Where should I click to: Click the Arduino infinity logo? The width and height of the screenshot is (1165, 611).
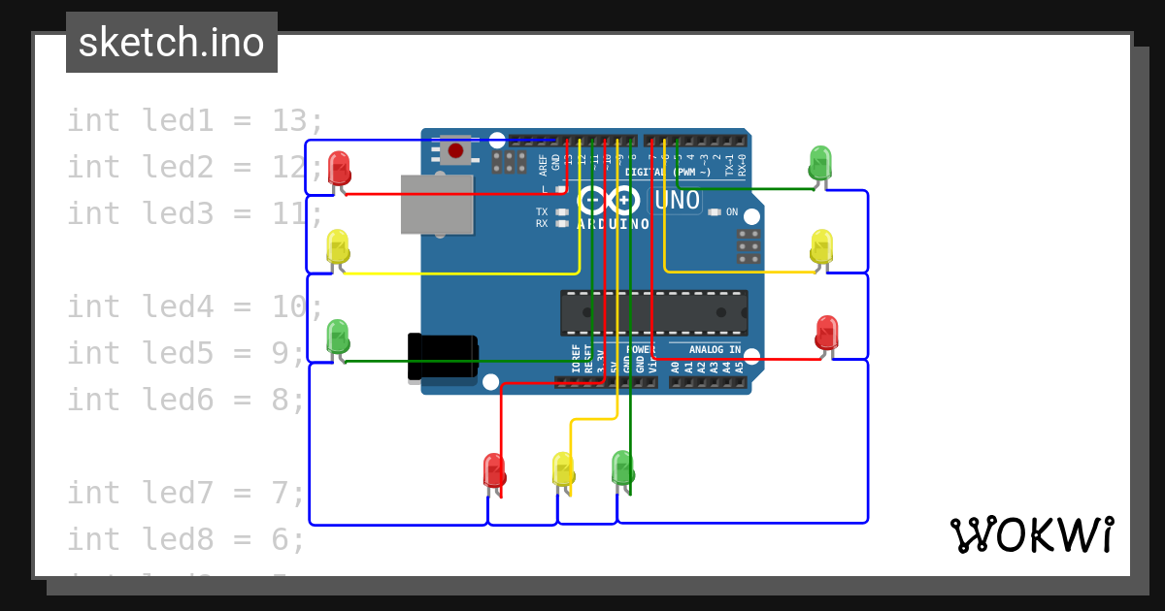(x=610, y=202)
